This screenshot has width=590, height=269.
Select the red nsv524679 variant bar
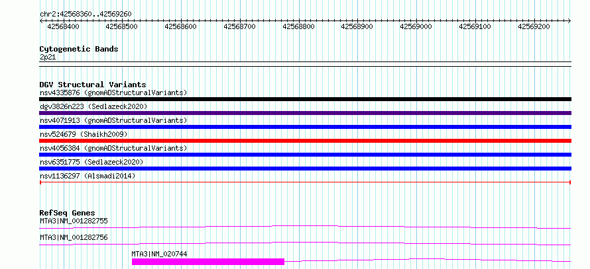coord(305,141)
